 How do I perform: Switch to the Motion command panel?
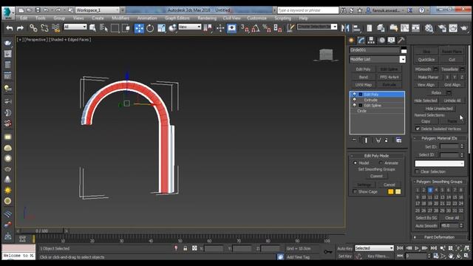[x=381, y=40]
